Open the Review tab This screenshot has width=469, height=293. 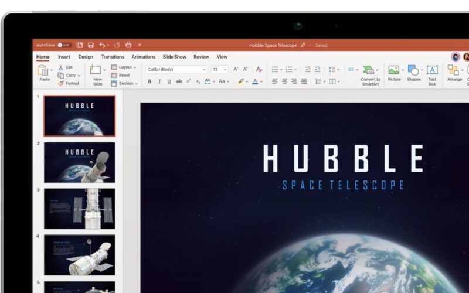[x=201, y=57]
